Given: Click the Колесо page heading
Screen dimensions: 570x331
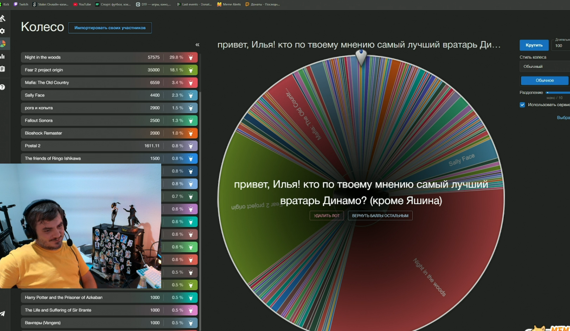Looking at the screenshot, I should (42, 27).
